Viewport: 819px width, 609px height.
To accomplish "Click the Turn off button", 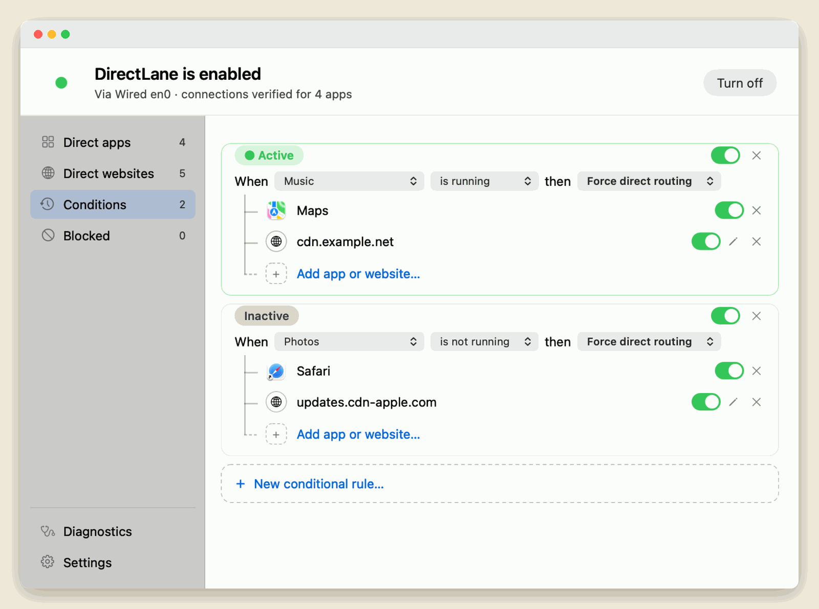I will coord(740,83).
